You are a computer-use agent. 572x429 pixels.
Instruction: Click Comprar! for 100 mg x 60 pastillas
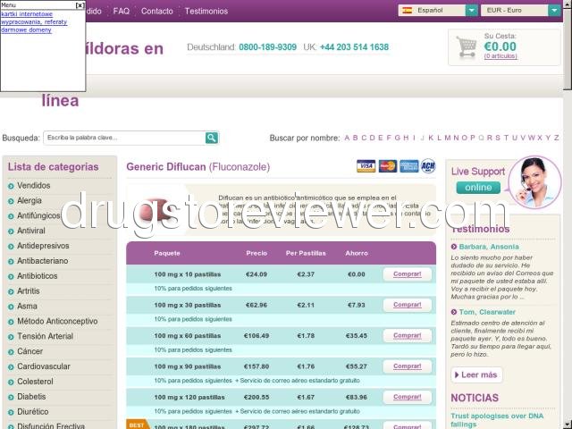408,335
